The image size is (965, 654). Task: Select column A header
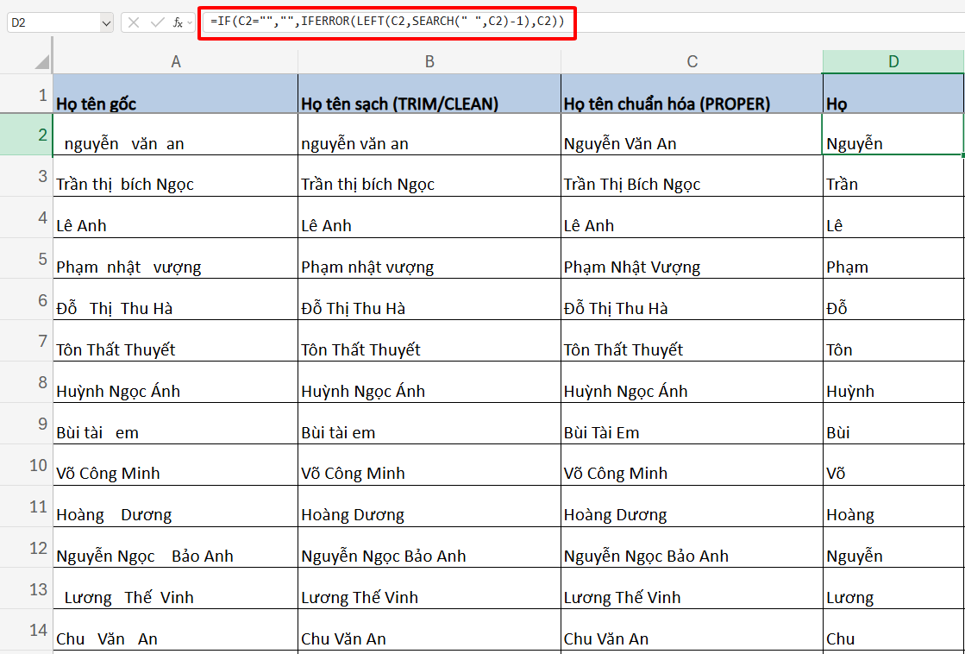coord(176,60)
